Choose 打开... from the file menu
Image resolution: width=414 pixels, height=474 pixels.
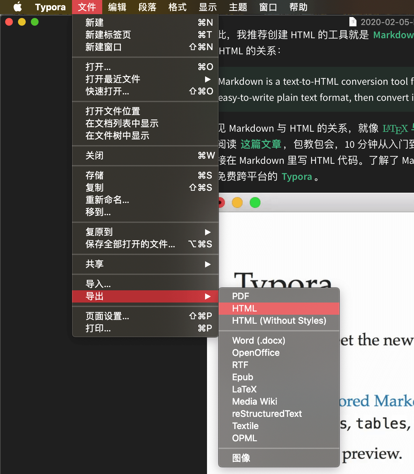point(145,67)
